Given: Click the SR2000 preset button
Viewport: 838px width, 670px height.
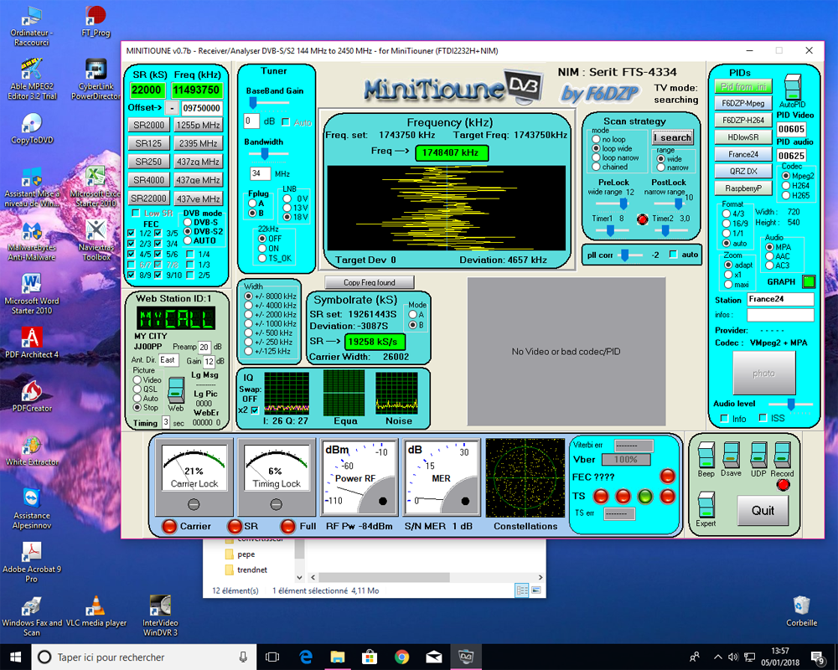Looking at the screenshot, I should tap(148, 125).
